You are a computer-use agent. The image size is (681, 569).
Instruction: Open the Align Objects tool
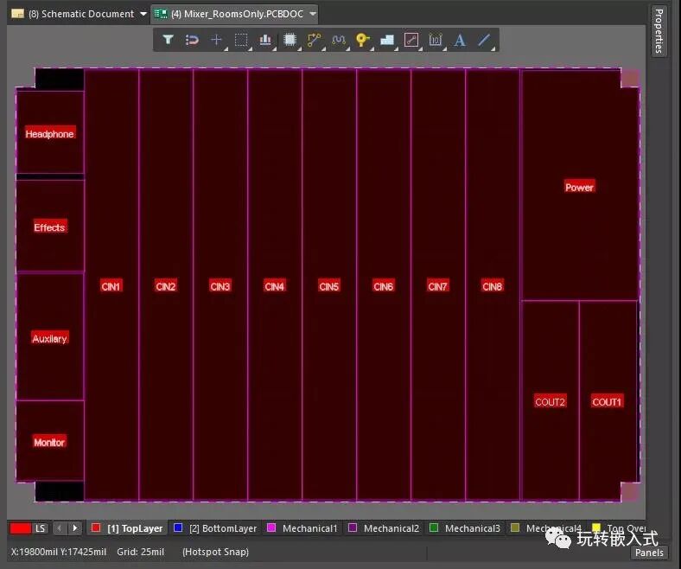(x=265, y=40)
